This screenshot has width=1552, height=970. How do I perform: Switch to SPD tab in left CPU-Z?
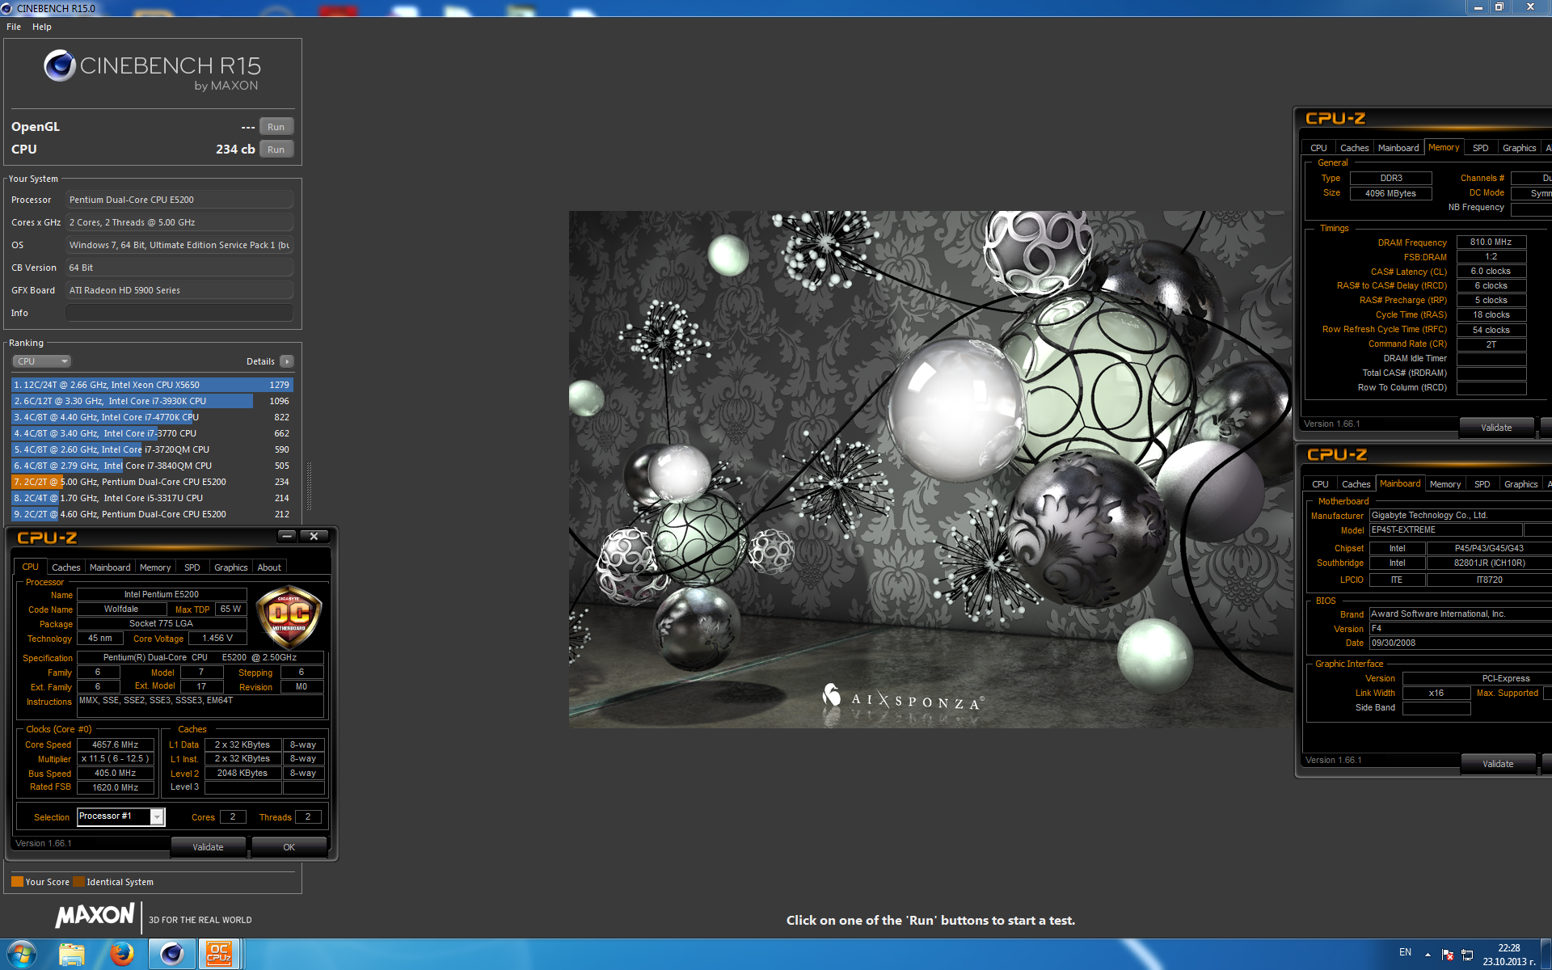192,567
